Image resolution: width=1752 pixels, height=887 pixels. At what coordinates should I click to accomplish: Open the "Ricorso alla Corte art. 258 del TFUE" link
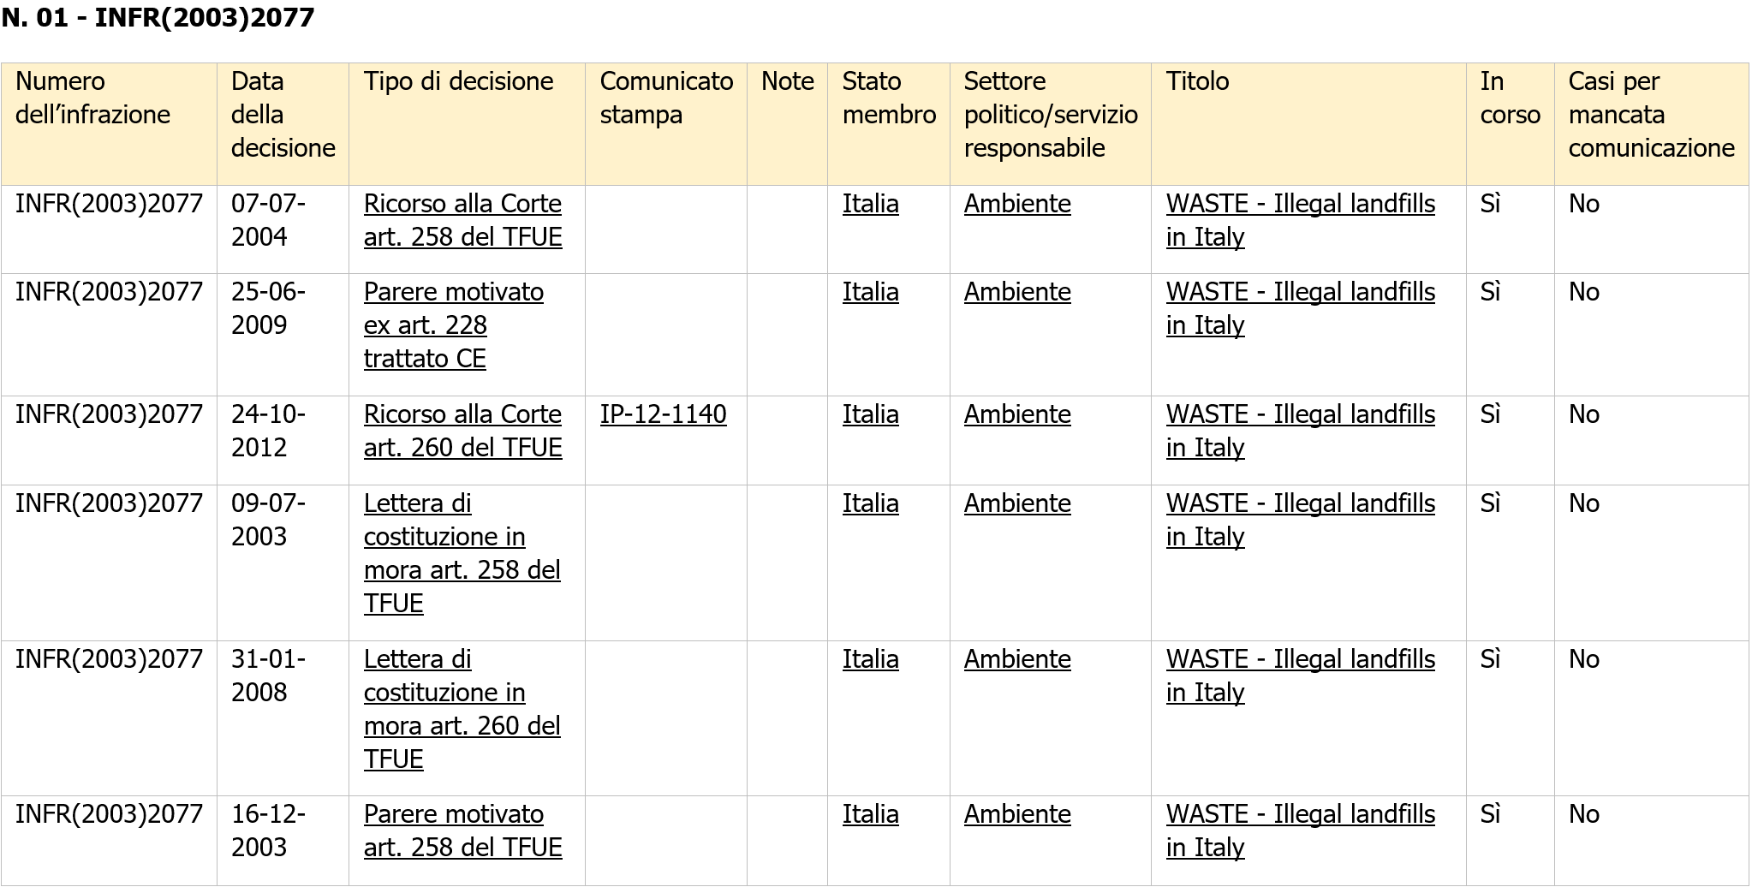[x=462, y=220]
